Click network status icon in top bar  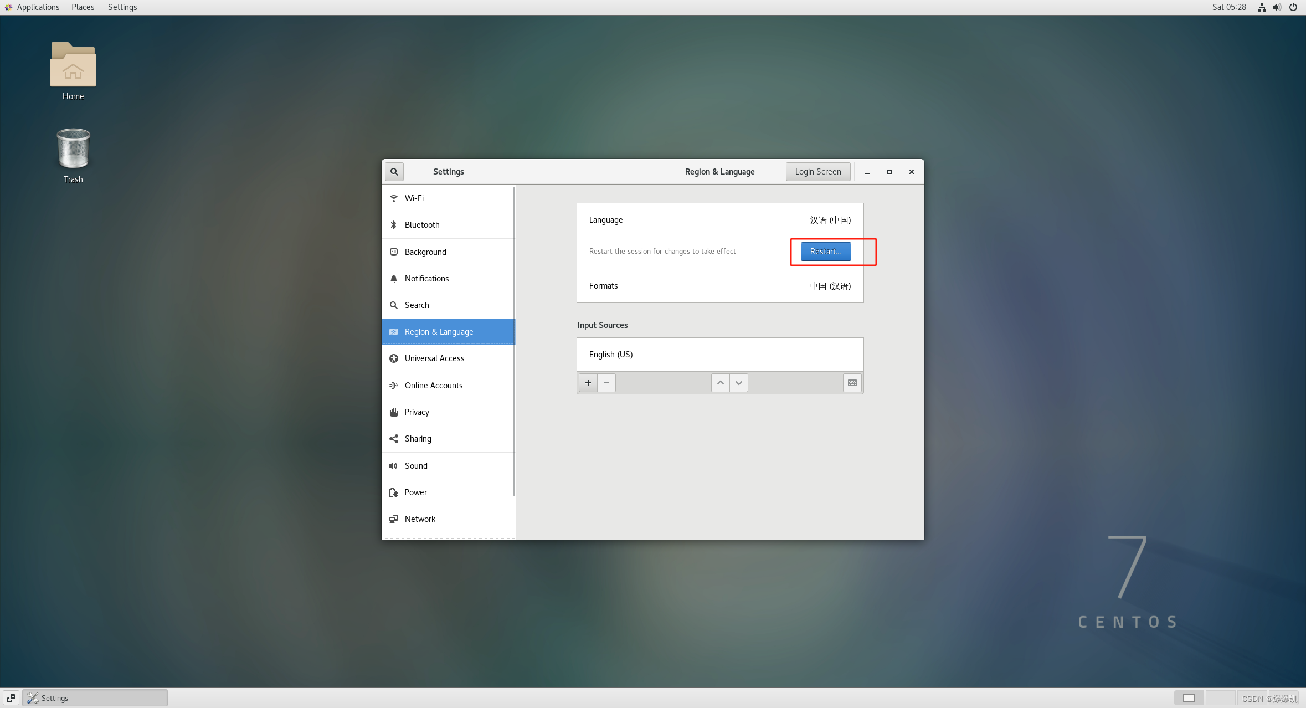[1262, 7]
